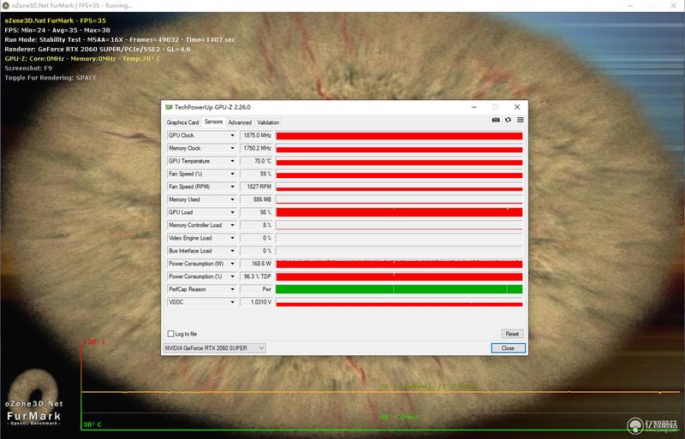685x439 pixels.
Task: Open the Fan Speed (%) sensor dropdown
Action: coord(232,174)
